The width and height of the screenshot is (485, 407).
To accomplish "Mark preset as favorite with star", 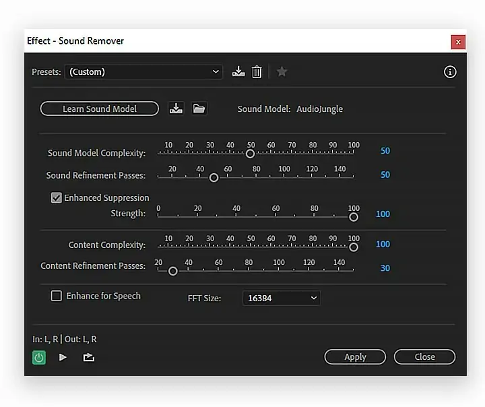I will (x=282, y=72).
